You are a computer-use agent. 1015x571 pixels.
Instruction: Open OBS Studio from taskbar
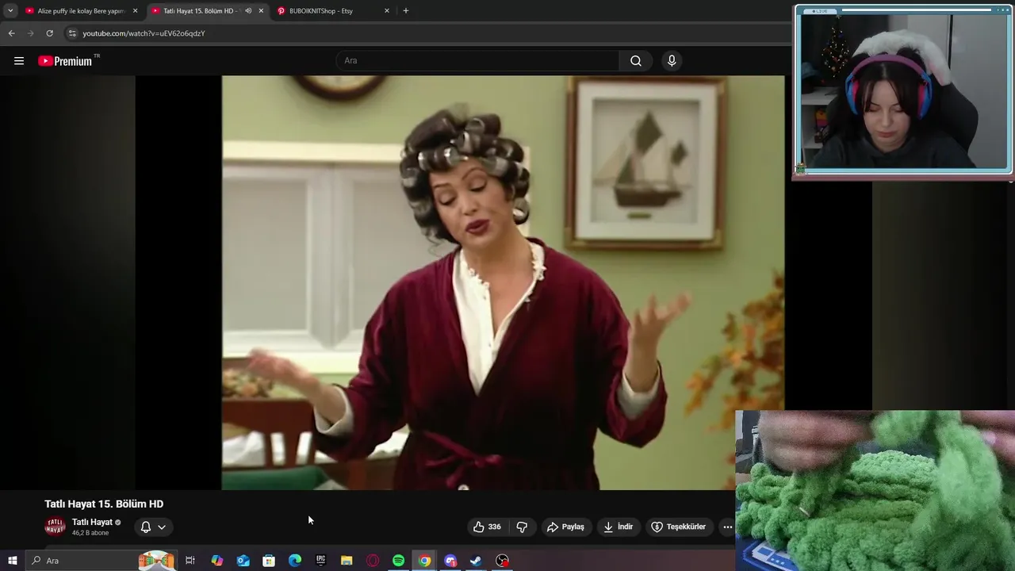[x=502, y=561]
